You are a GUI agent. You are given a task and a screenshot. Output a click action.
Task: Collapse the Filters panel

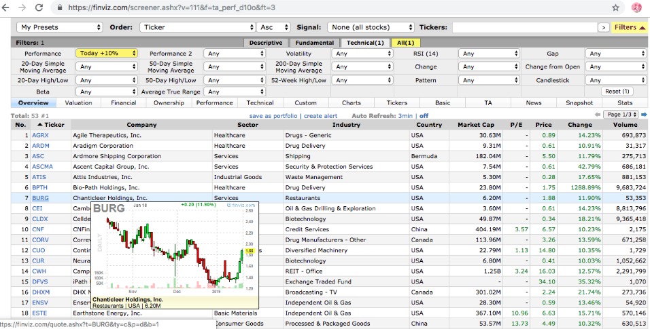tap(630, 27)
